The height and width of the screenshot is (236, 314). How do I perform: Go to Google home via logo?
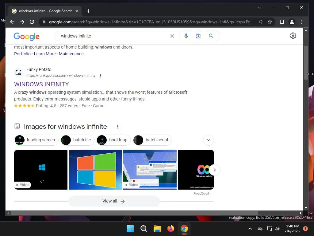pos(26,36)
